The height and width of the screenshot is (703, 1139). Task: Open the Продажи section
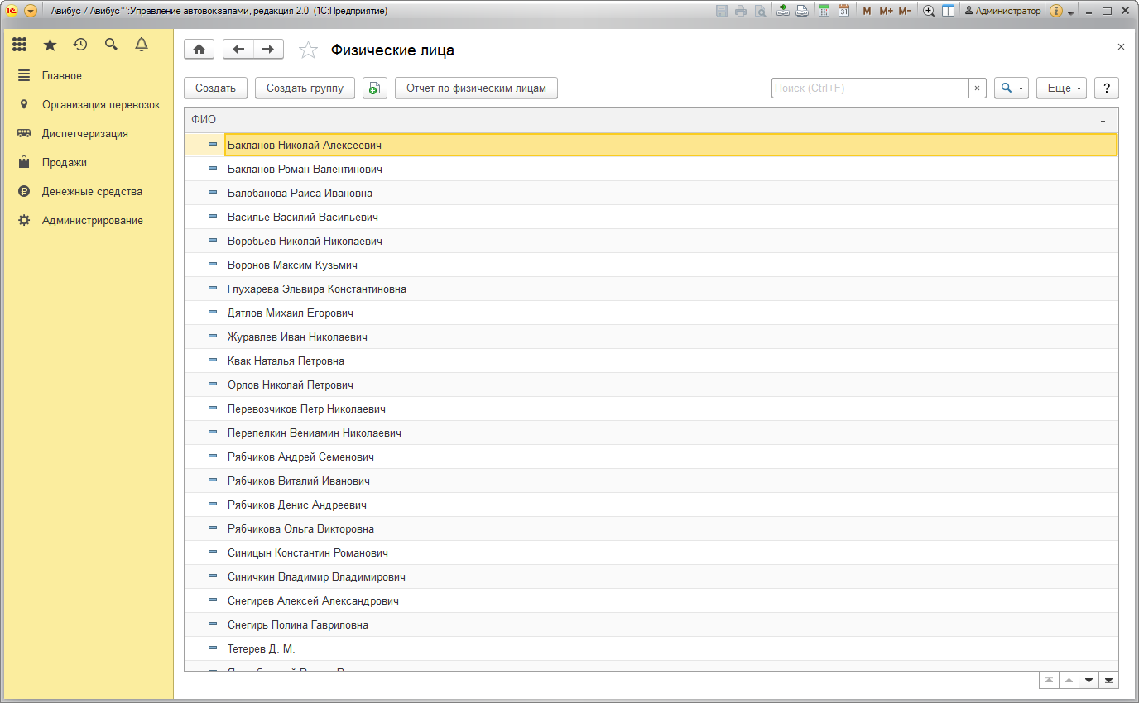(65, 163)
